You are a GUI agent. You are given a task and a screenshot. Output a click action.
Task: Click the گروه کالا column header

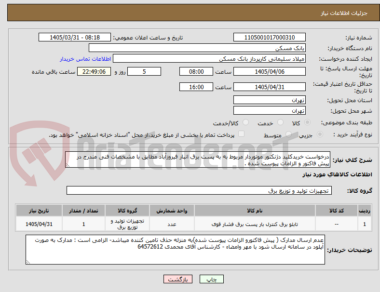(x=127, y=211)
